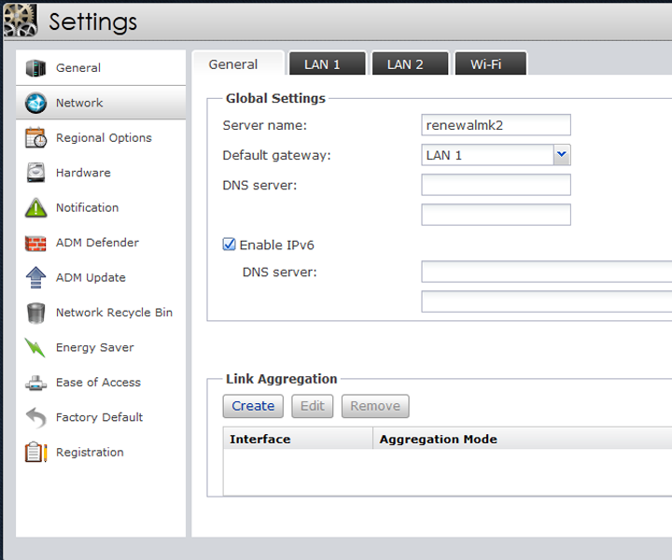Click the first DNS server input field

click(x=496, y=185)
